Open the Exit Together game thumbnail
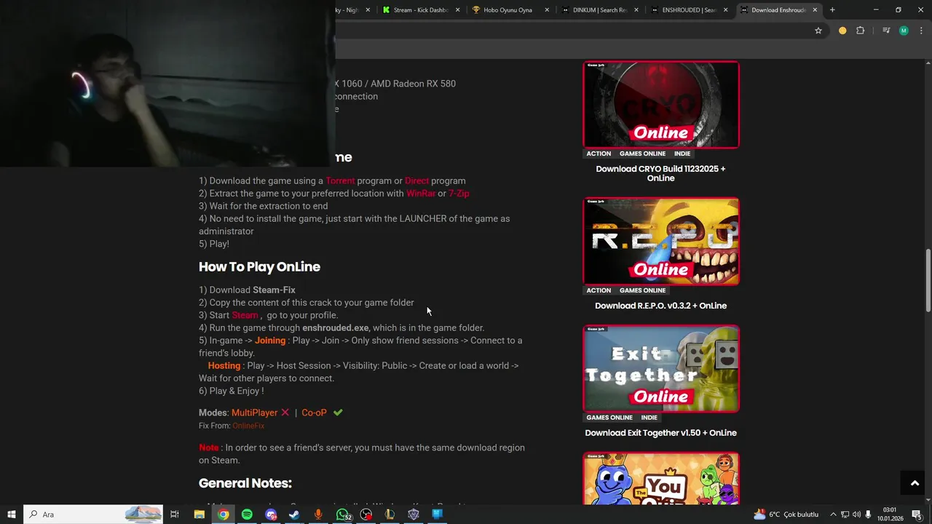 (x=661, y=368)
